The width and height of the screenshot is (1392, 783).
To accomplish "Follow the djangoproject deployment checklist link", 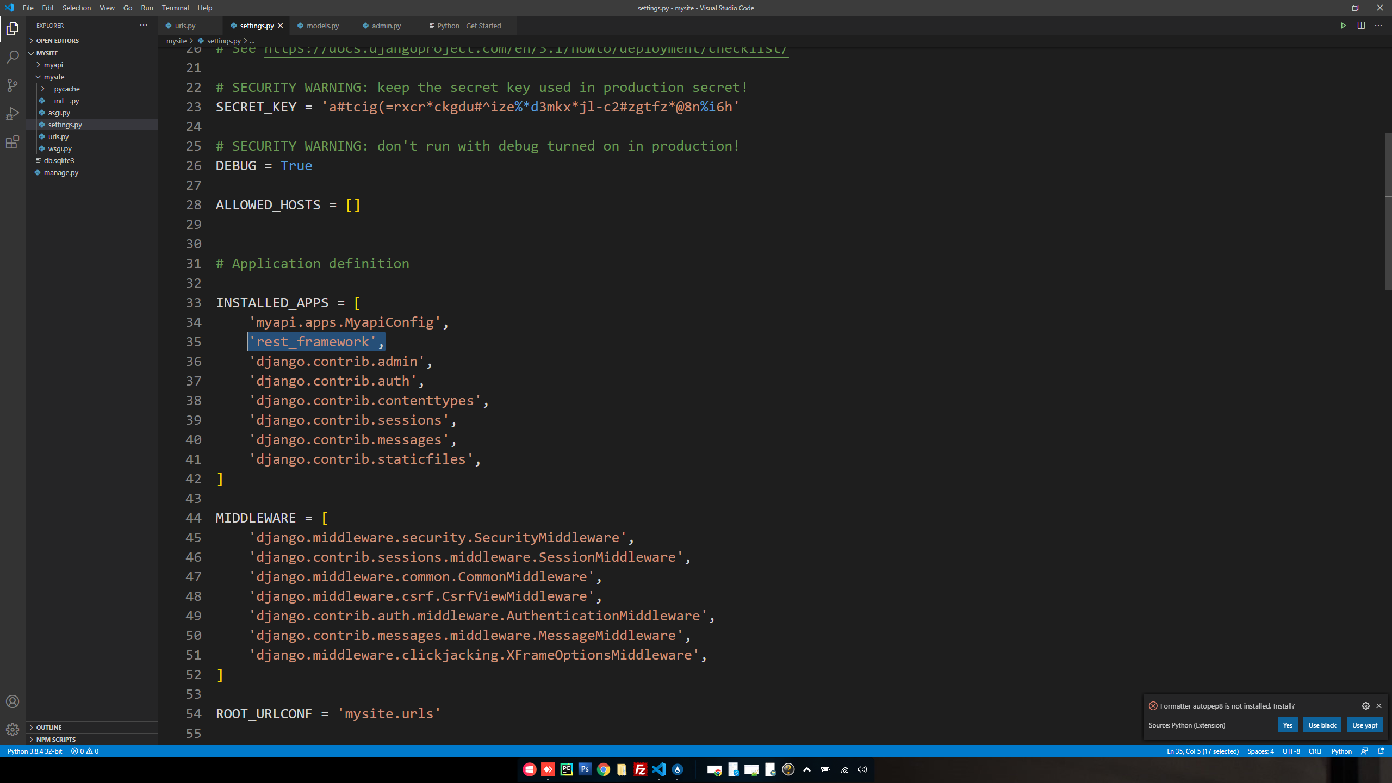I will 526,49.
